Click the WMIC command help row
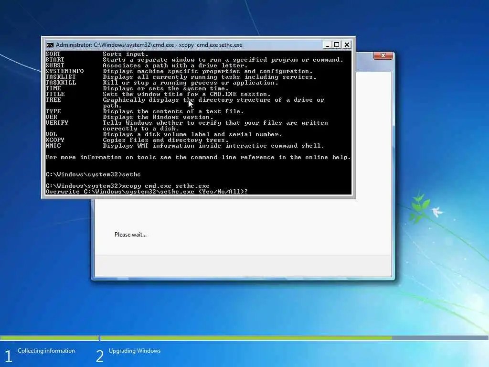The image size is (489, 367). (185, 146)
